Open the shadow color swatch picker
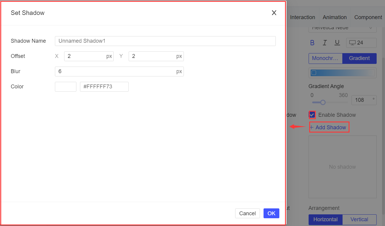 [65, 87]
